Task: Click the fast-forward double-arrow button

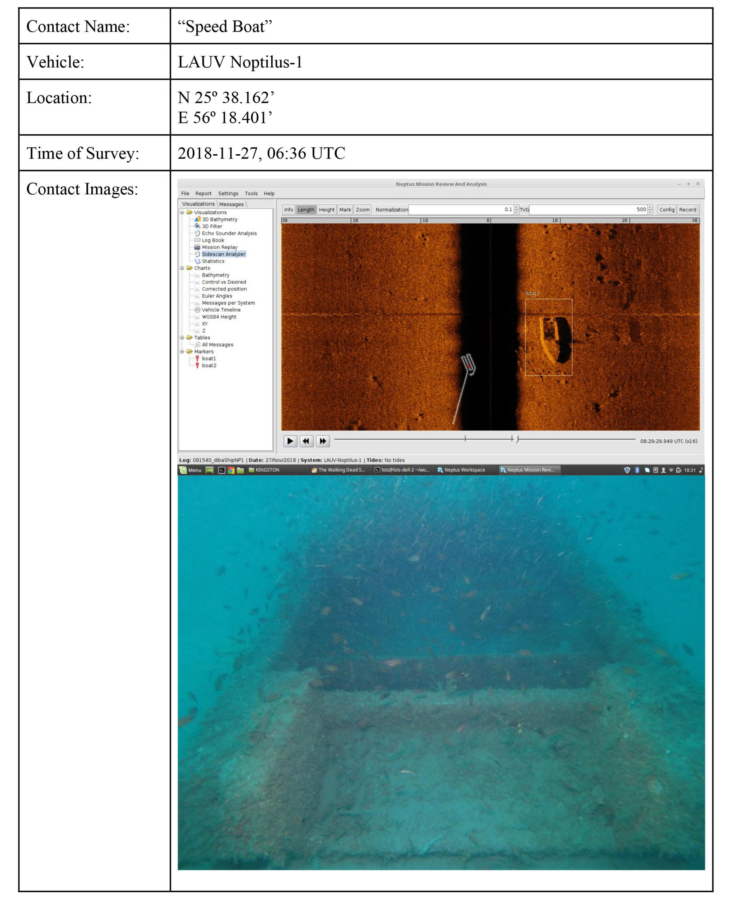Action: click(x=323, y=441)
